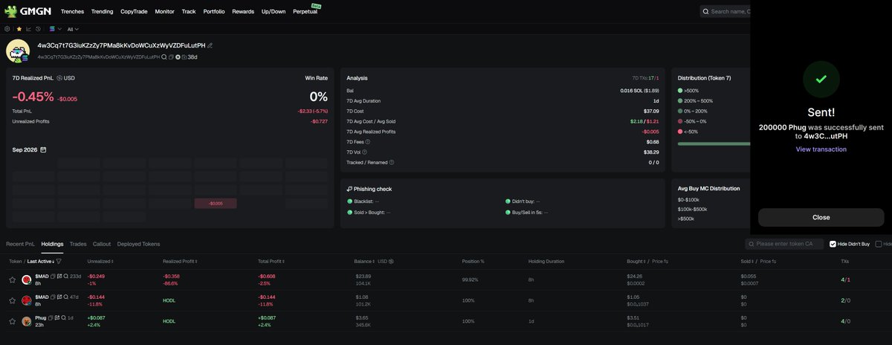This screenshot has height=345, width=892.
Task: Focus the token CA search field
Action: tap(783, 244)
